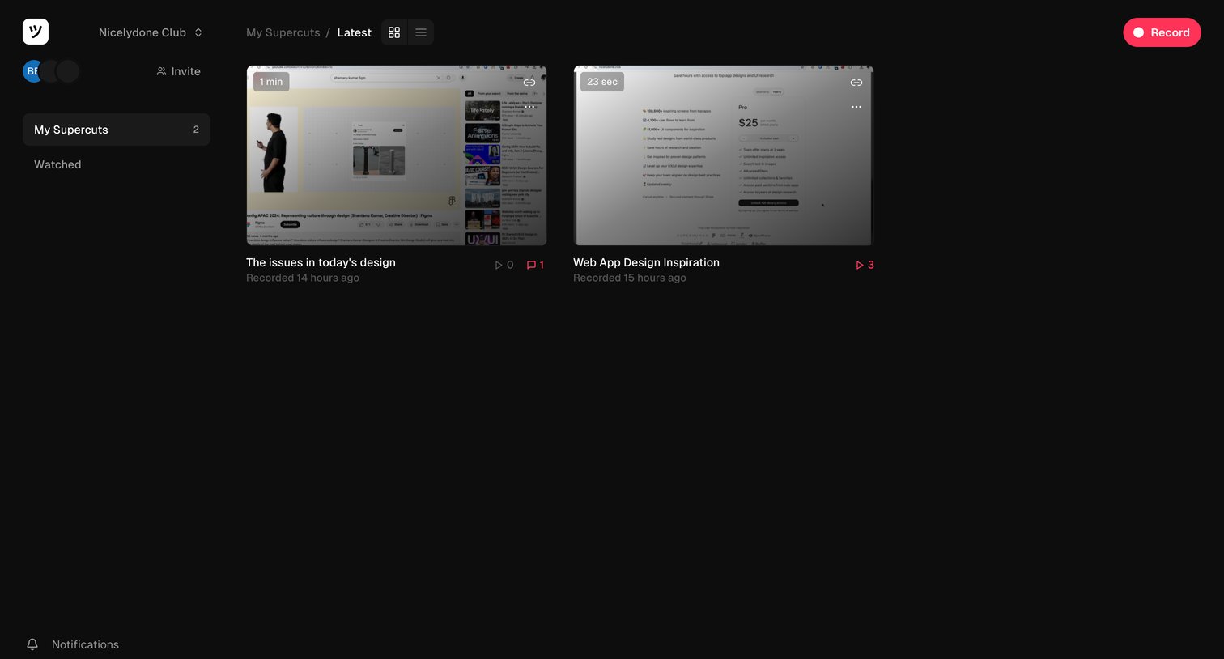View comments on "The issues in today's design"
This screenshot has width=1224, height=659.
tap(535, 265)
